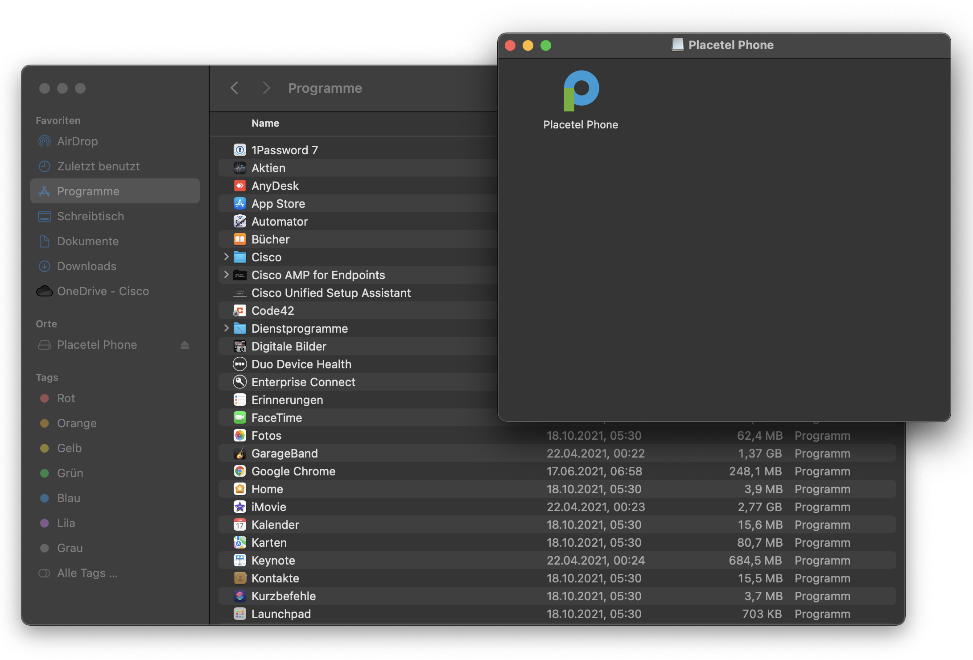This screenshot has width=973, height=660.
Task: Click the Kalender app icon
Action: coord(240,524)
